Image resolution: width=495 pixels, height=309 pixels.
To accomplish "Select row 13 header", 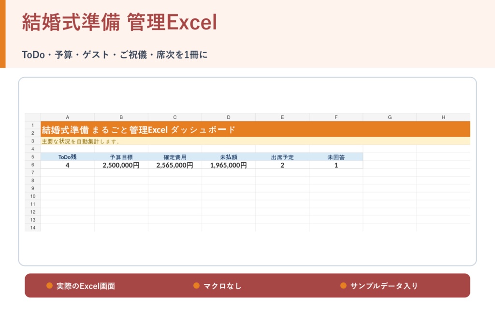I will click(x=33, y=220).
